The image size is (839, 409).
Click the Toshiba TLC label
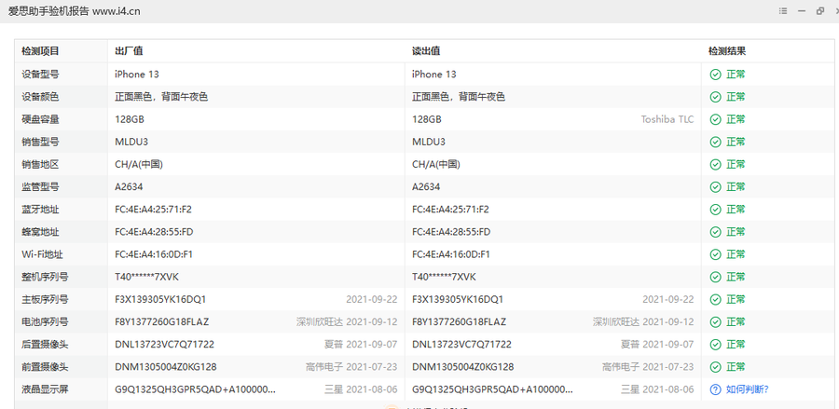667,119
